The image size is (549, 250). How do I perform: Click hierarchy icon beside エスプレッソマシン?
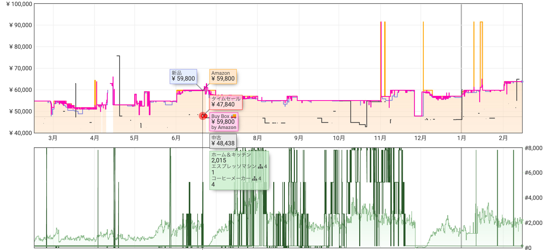260,166
